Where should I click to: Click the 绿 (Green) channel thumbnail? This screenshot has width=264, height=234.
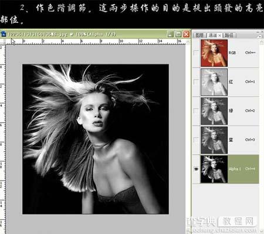pos(214,111)
